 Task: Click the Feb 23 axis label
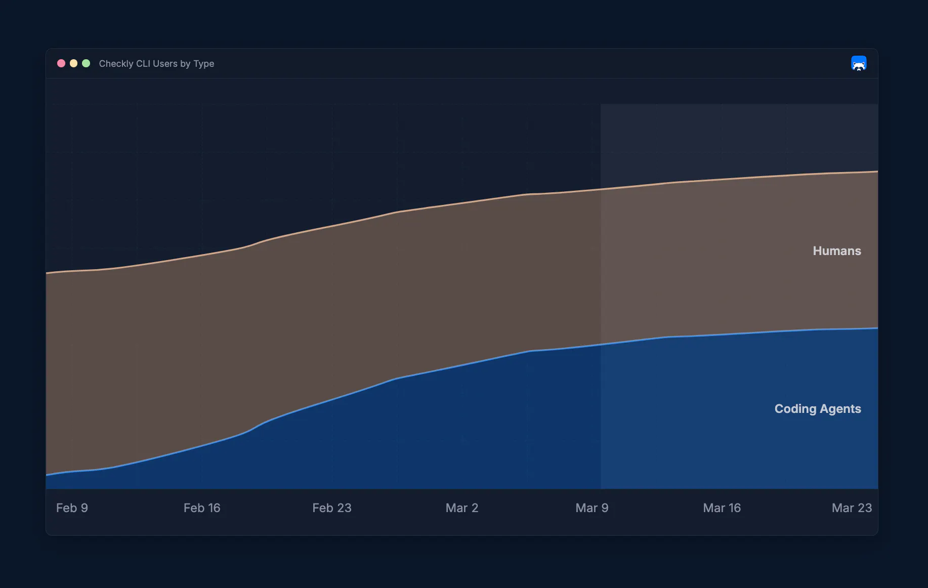tap(332, 508)
